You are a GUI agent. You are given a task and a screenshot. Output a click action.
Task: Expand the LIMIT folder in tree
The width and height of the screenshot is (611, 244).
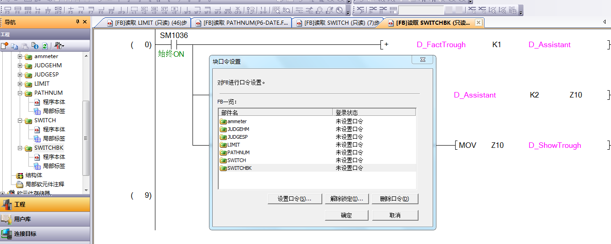click(x=20, y=84)
